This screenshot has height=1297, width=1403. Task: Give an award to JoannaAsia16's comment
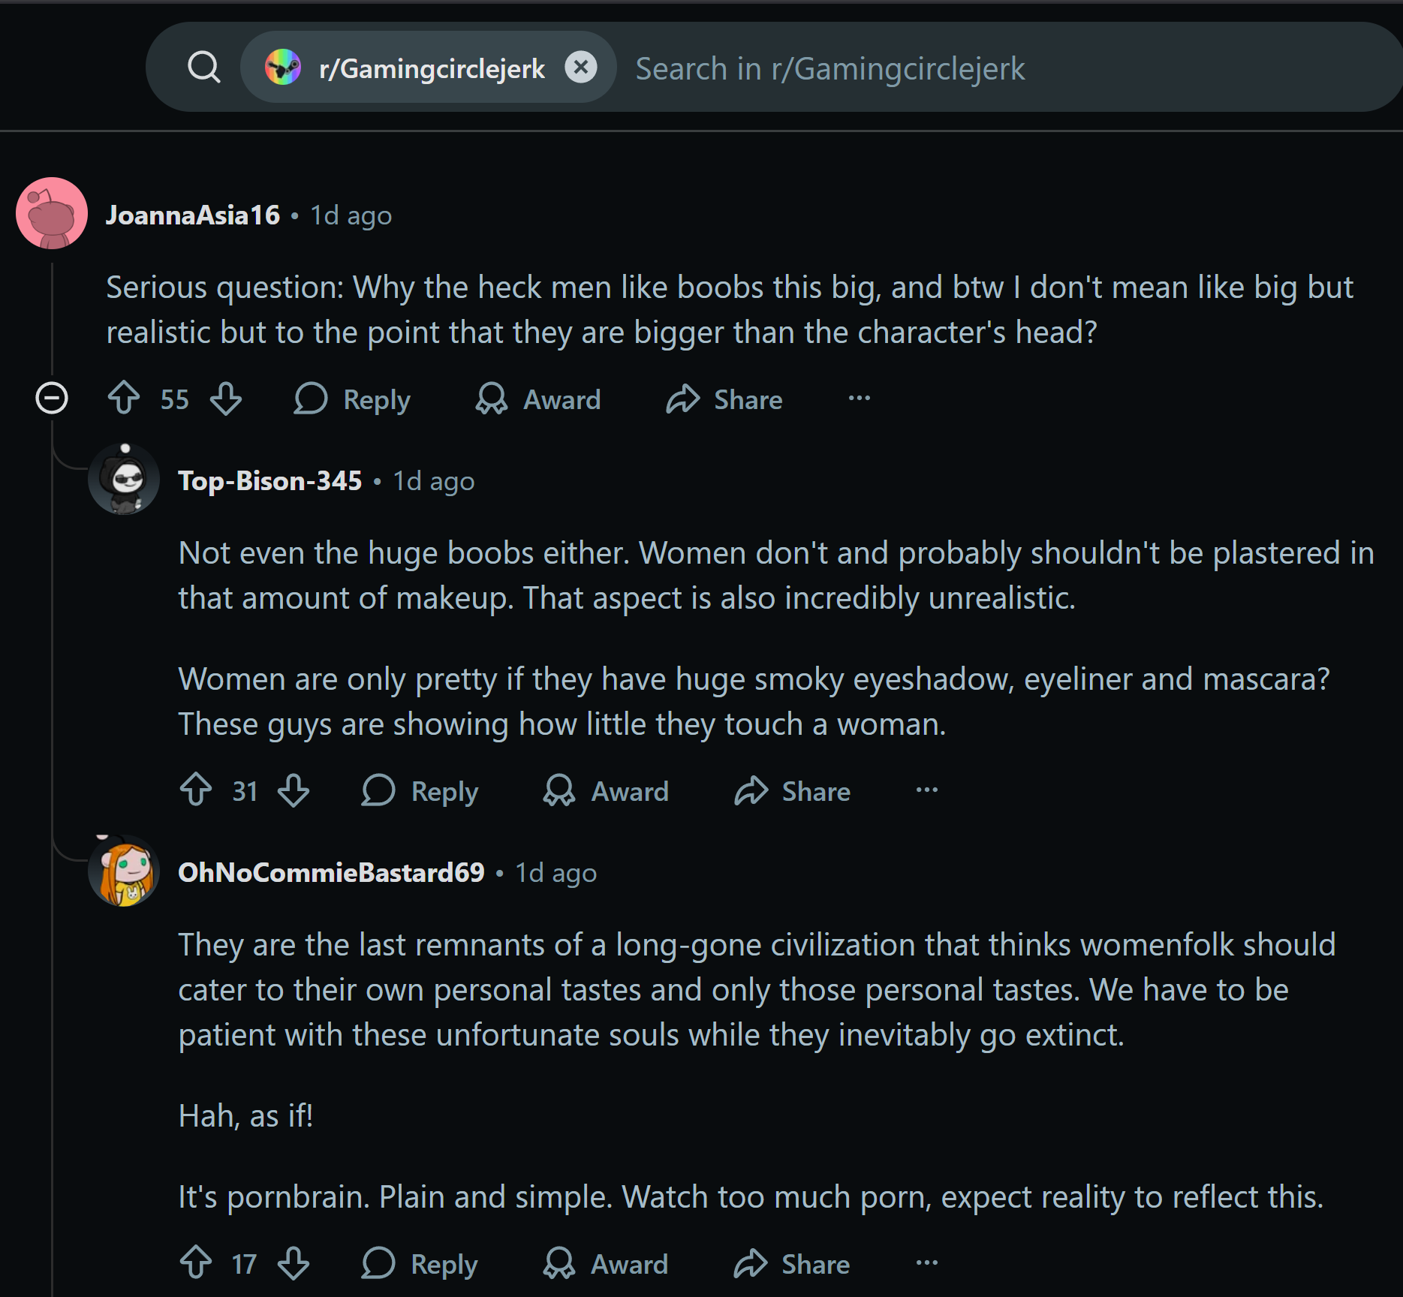click(x=539, y=399)
